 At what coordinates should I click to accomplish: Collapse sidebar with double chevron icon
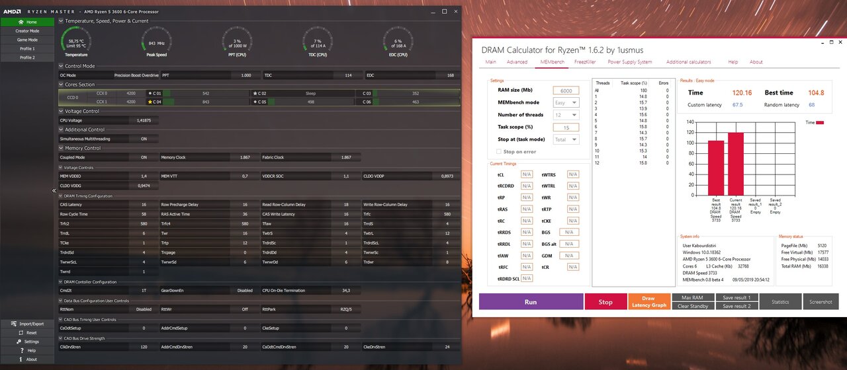(54, 190)
